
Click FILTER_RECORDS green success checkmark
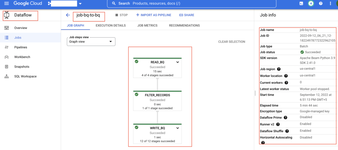coord(136,94)
